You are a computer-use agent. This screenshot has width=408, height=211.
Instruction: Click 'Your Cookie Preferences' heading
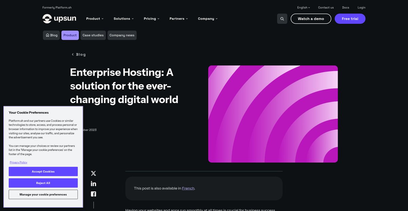[x=29, y=113]
